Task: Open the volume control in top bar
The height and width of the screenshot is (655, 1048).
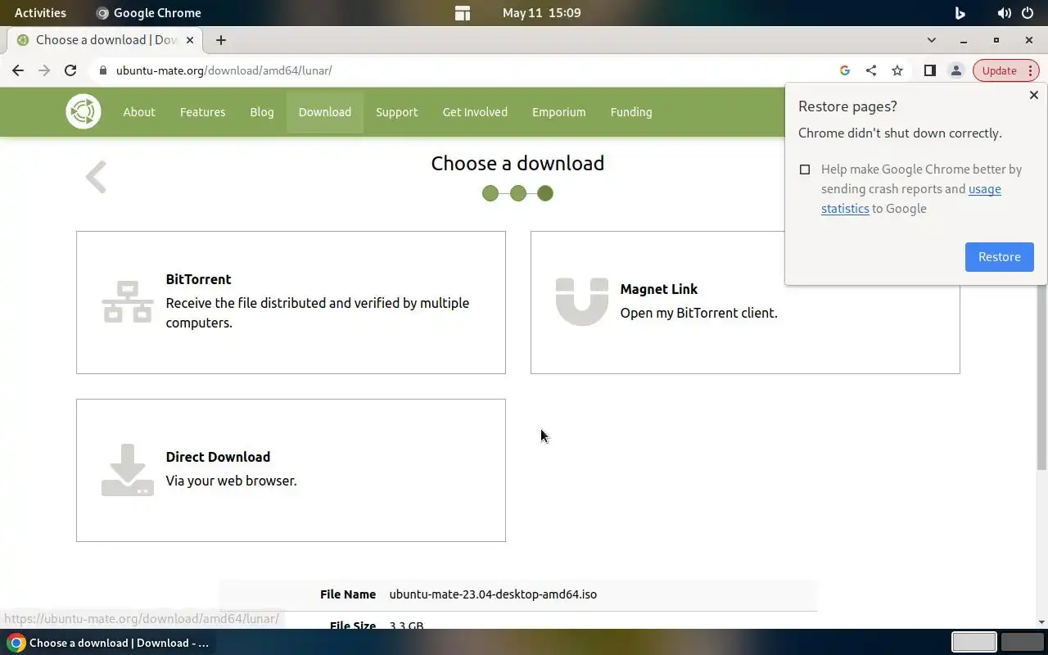Action: 1004,13
